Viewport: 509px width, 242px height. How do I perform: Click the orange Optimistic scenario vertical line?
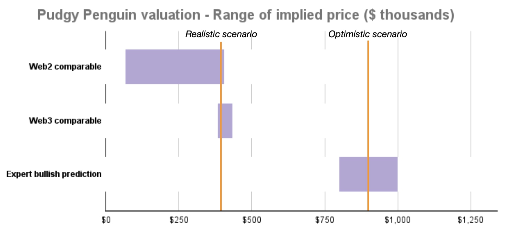pyautogui.click(x=368, y=101)
